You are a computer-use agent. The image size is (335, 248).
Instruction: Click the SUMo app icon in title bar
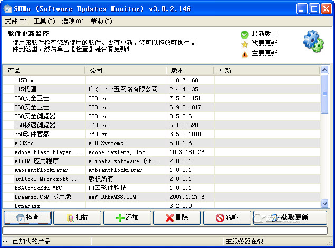point(8,9)
